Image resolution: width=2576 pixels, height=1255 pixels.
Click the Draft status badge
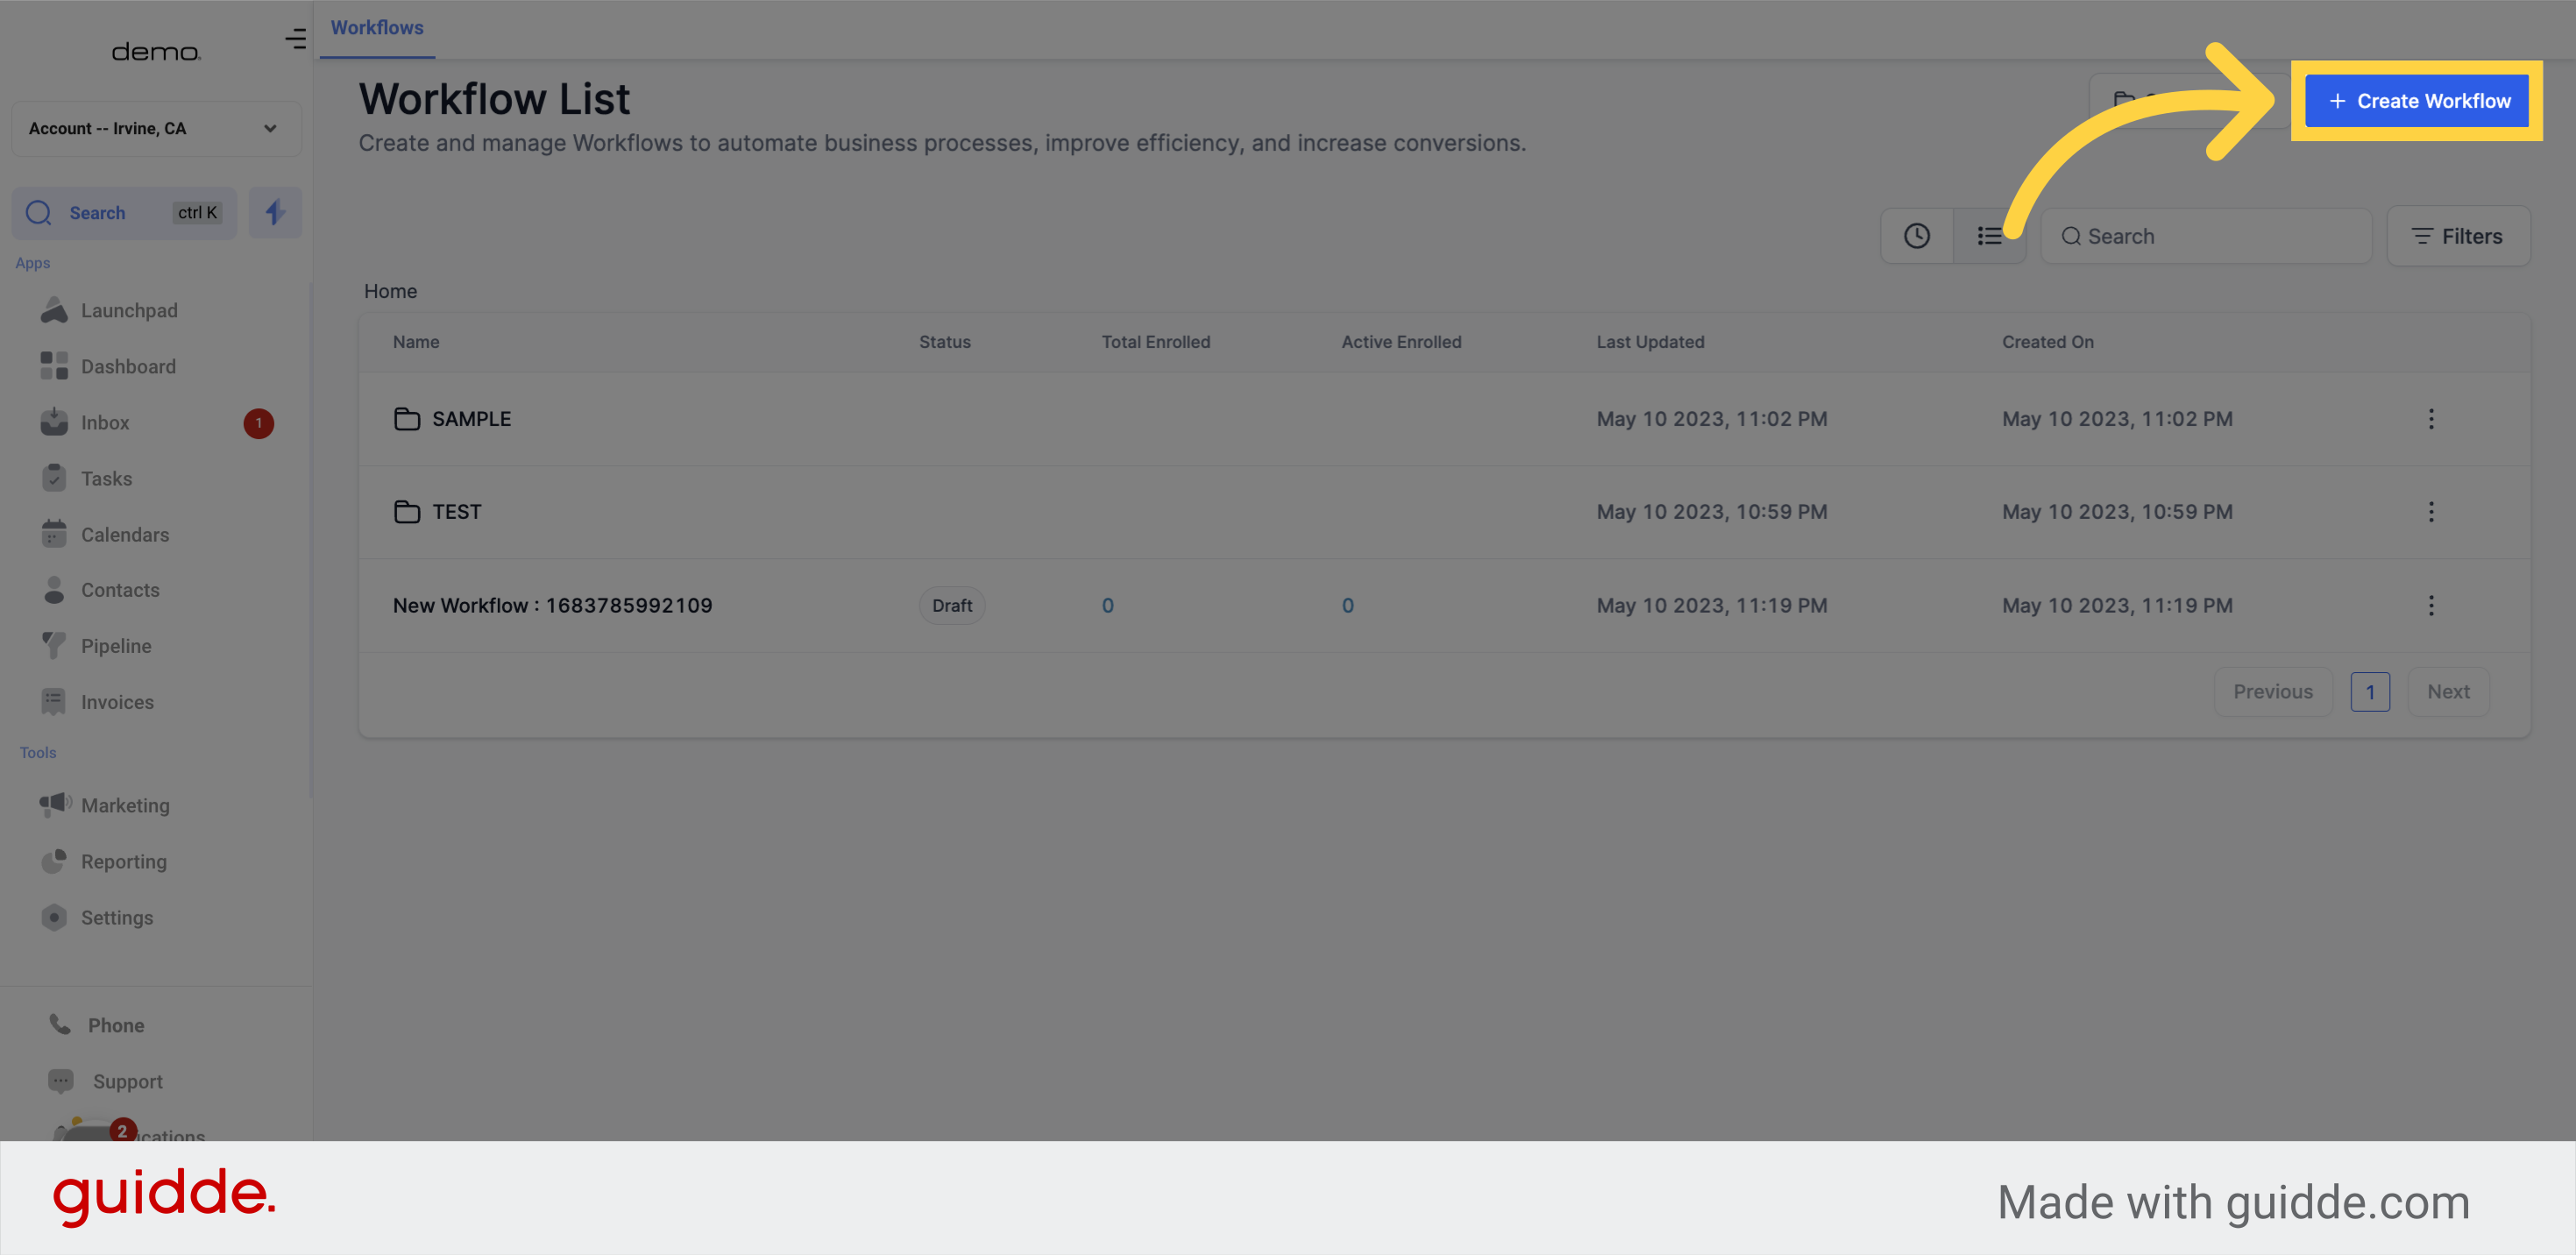point(952,605)
